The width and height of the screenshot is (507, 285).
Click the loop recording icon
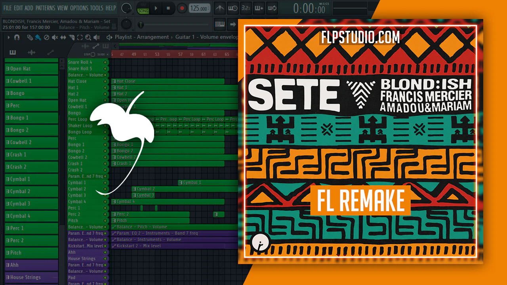[x=272, y=8]
